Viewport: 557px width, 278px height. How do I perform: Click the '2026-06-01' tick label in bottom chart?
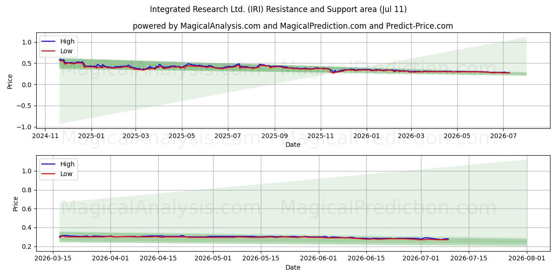[319, 259]
